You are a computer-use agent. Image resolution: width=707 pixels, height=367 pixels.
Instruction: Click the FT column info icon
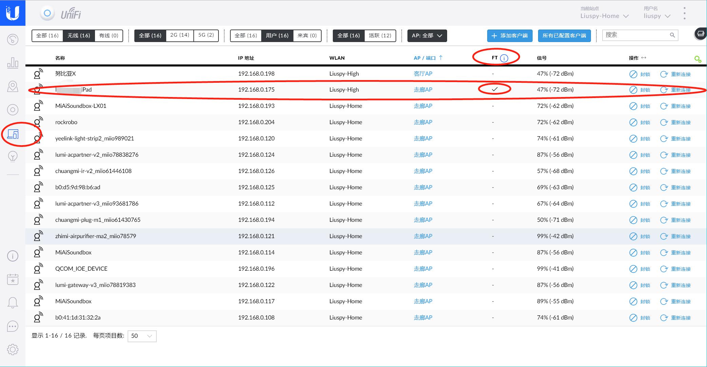[x=504, y=58]
